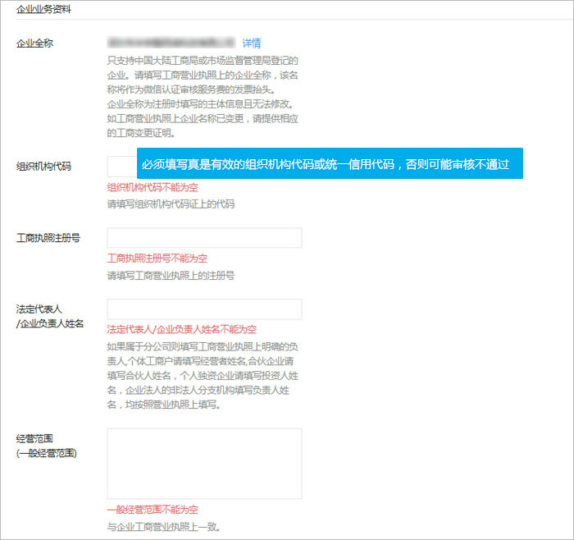Viewport: 574px width, 540px height.
Task: Open the 详情 link beside company name
Action: (x=251, y=43)
